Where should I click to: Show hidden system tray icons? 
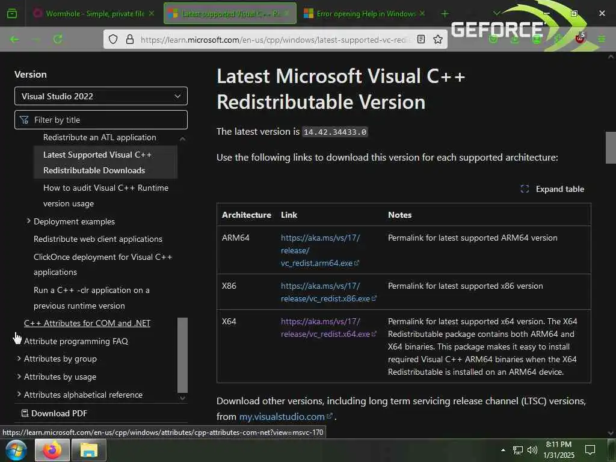(503, 450)
